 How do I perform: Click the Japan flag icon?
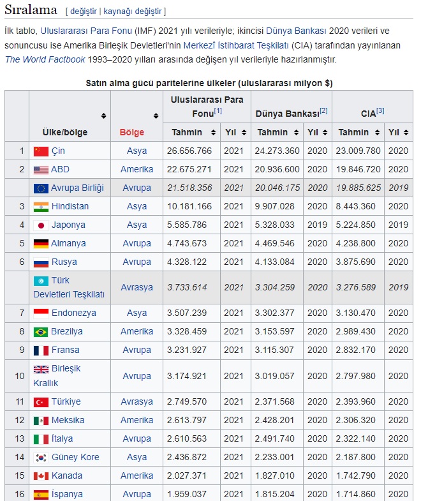pyautogui.click(x=41, y=225)
